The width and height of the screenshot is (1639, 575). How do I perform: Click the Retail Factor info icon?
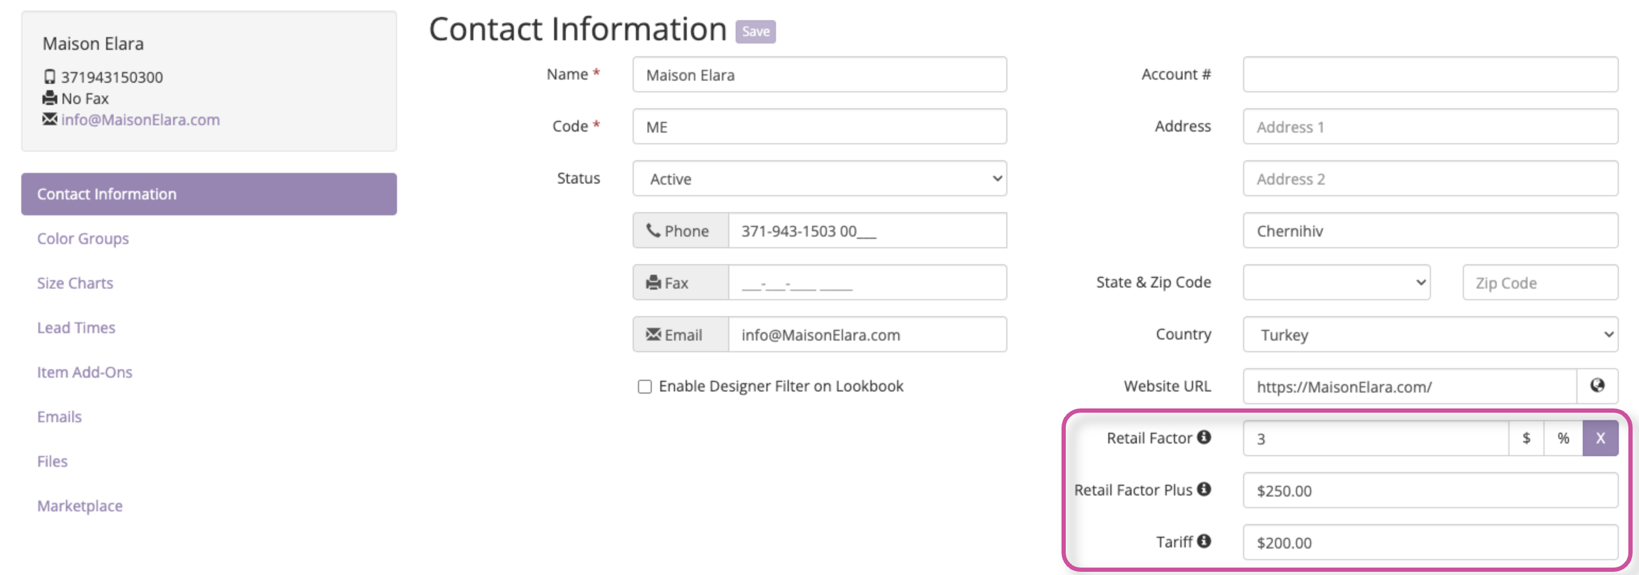click(1204, 437)
